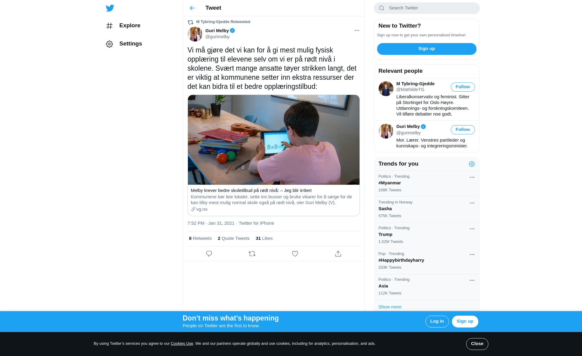Follow Guri Melby in Relevant people
Screen dimensions: 582x356
pyautogui.click(x=463, y=130)
